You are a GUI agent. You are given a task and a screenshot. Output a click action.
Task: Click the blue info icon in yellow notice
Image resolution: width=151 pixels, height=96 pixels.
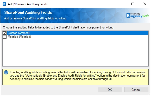coord(6,72)
